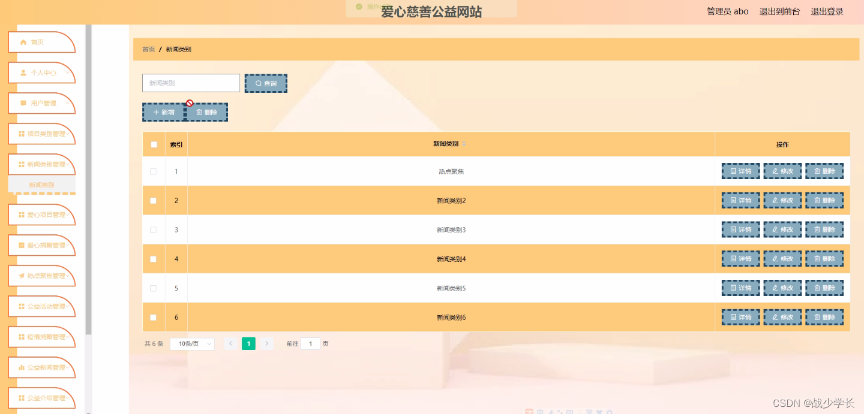Click the grid icon beside 公益介绍管理

tap(22, 398)
